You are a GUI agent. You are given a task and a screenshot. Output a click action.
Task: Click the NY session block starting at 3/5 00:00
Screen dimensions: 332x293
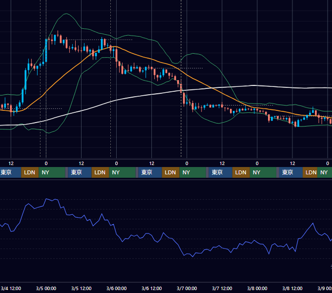coord(52,172)
